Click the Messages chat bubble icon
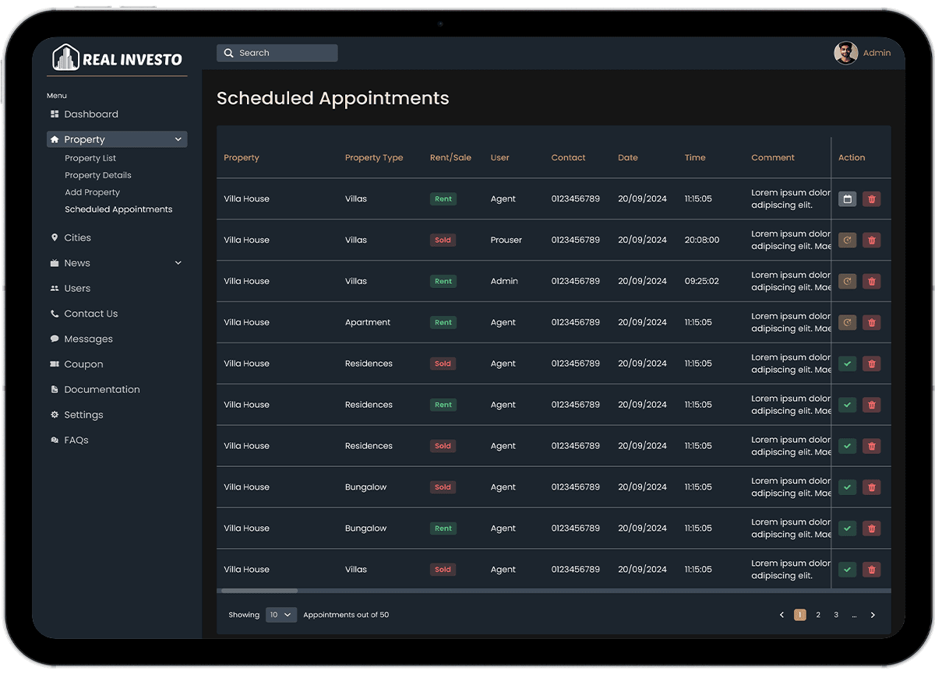Image resolution: width=935 pixels, height=674 pixels. pos(55,339)
